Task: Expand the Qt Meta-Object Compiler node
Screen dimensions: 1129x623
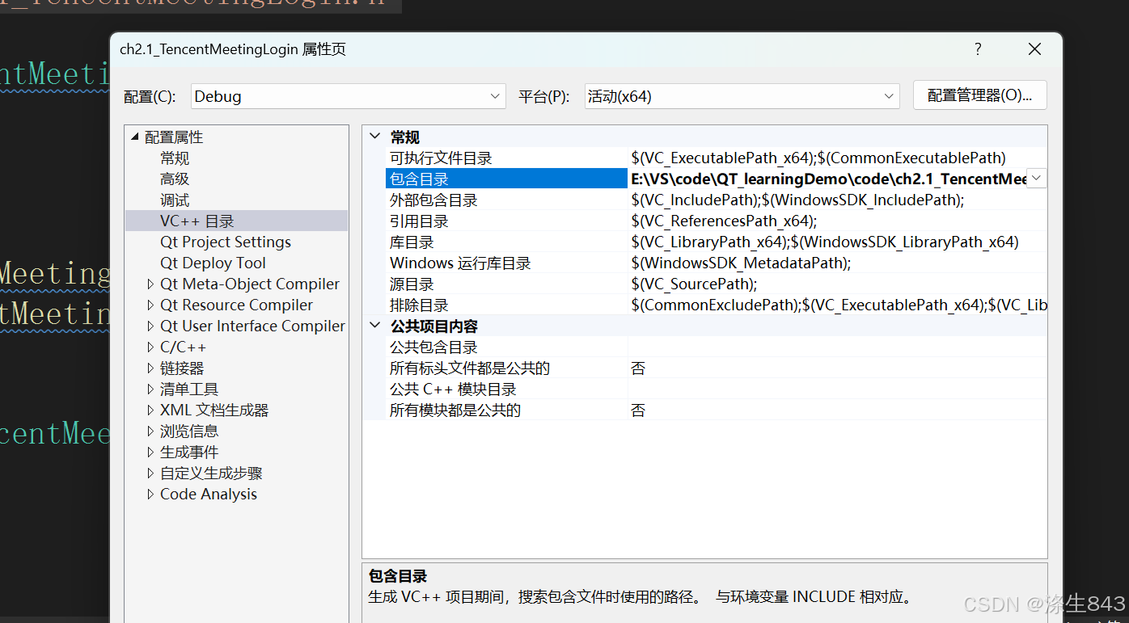Action: [x=150, y=284]
